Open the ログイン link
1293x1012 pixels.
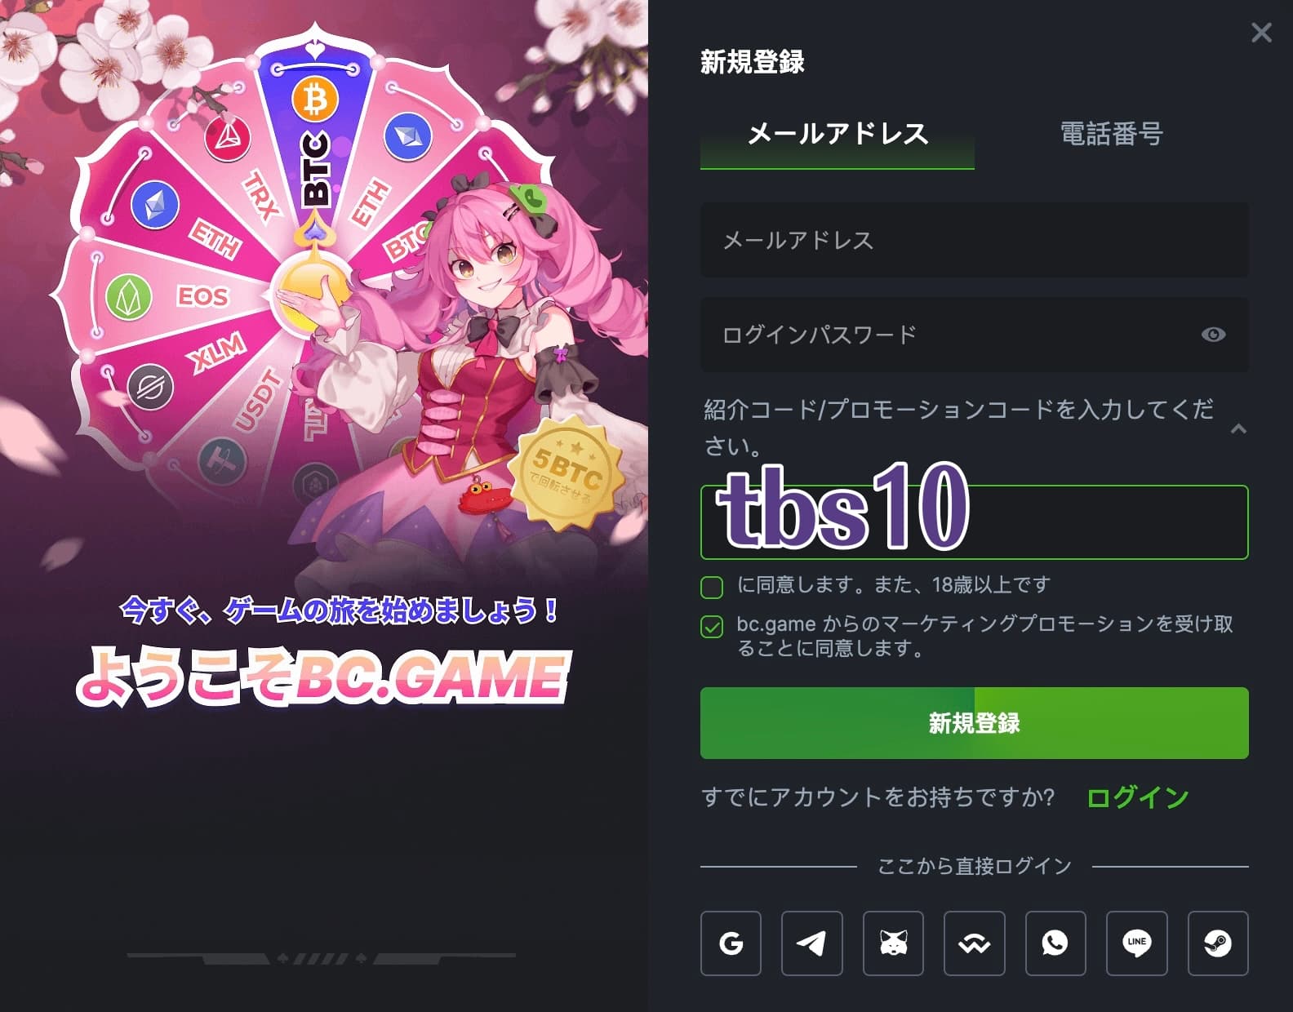1138,797
